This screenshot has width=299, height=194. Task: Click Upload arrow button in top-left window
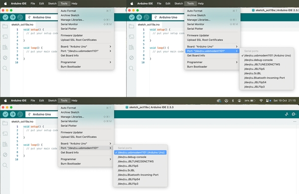coord(13,17)
